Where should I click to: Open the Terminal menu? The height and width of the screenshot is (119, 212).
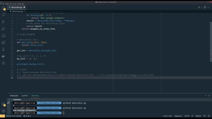pyautogui.click(x=19, y=4)
